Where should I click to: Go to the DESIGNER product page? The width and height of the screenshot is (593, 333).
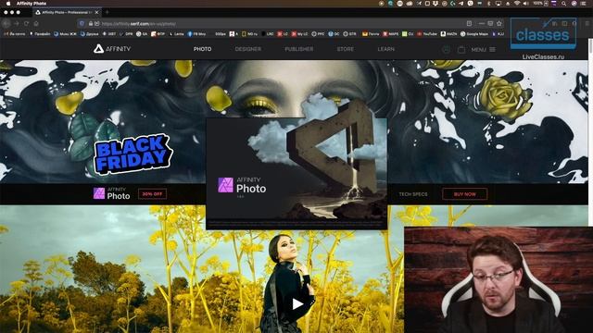[247, 49]
